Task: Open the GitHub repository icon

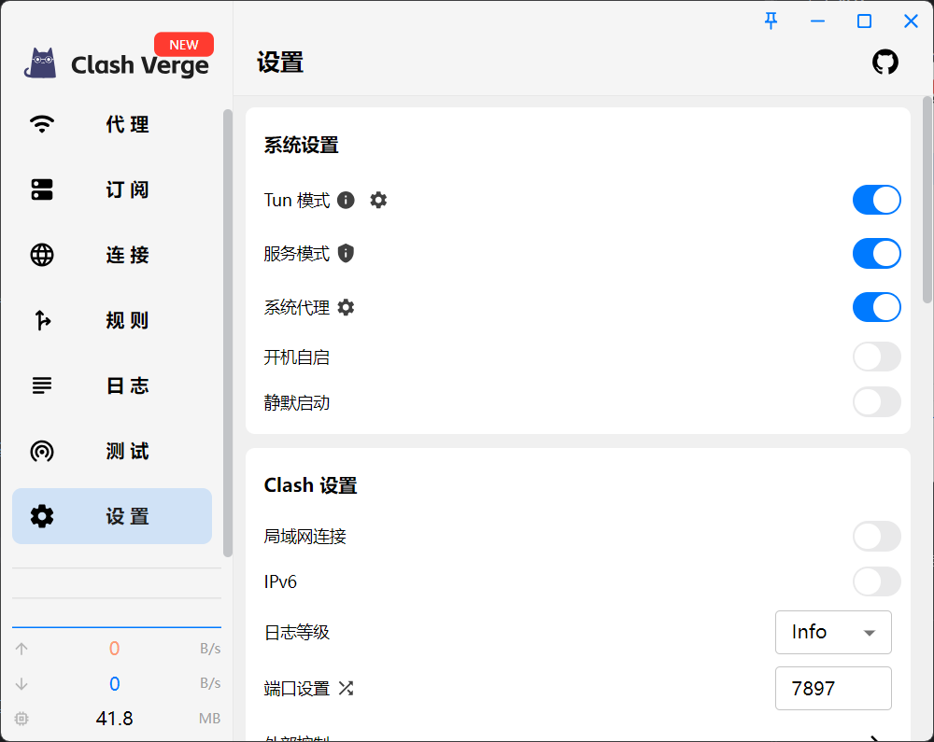Action: tap(884, 63)
